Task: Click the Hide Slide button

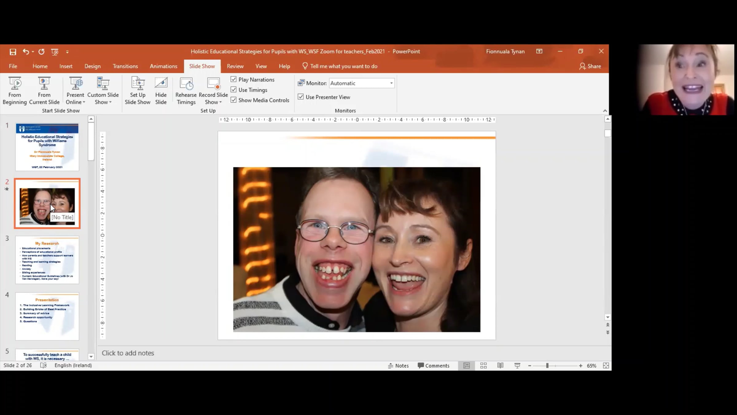Action: coord(161,91)
